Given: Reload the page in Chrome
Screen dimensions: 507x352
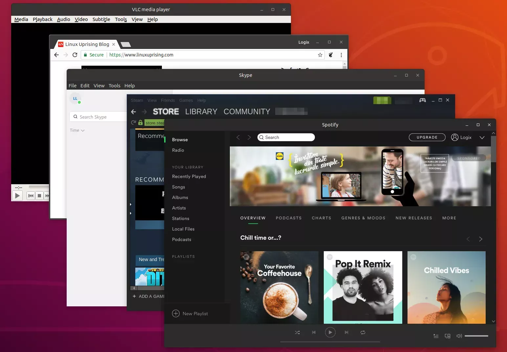Looking at the screenshot, I should [75, 55].
